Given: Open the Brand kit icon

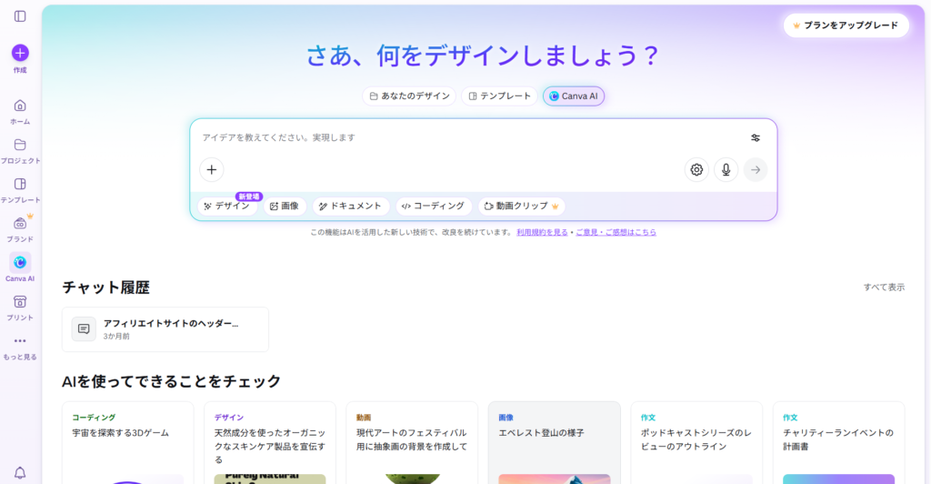Looking at the screenshot, I should click(x=20, y=224).
